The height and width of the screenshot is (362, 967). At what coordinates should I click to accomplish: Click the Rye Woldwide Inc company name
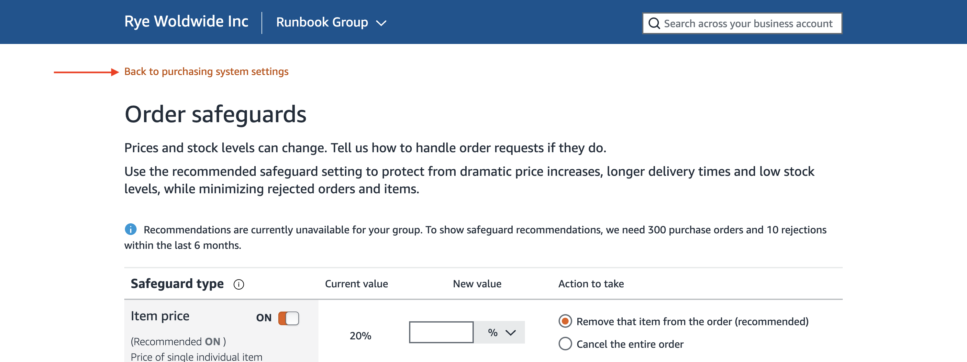pyautogui.click(x=186, y=21)
